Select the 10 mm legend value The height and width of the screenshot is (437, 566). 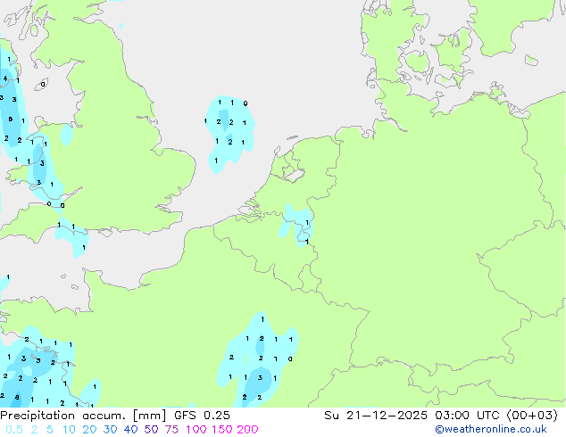pyautogui.click(x=69, y=430)
